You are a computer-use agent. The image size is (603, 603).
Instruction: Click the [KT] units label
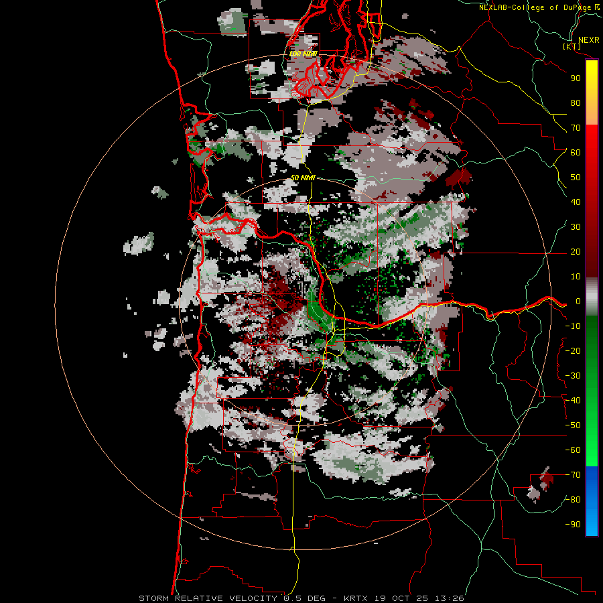(x=572, y=46)
